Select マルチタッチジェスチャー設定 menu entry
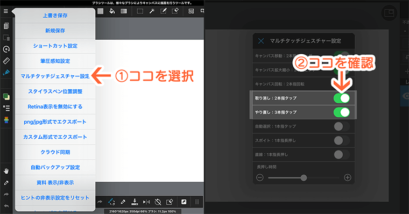 click(x=55, y=76)
